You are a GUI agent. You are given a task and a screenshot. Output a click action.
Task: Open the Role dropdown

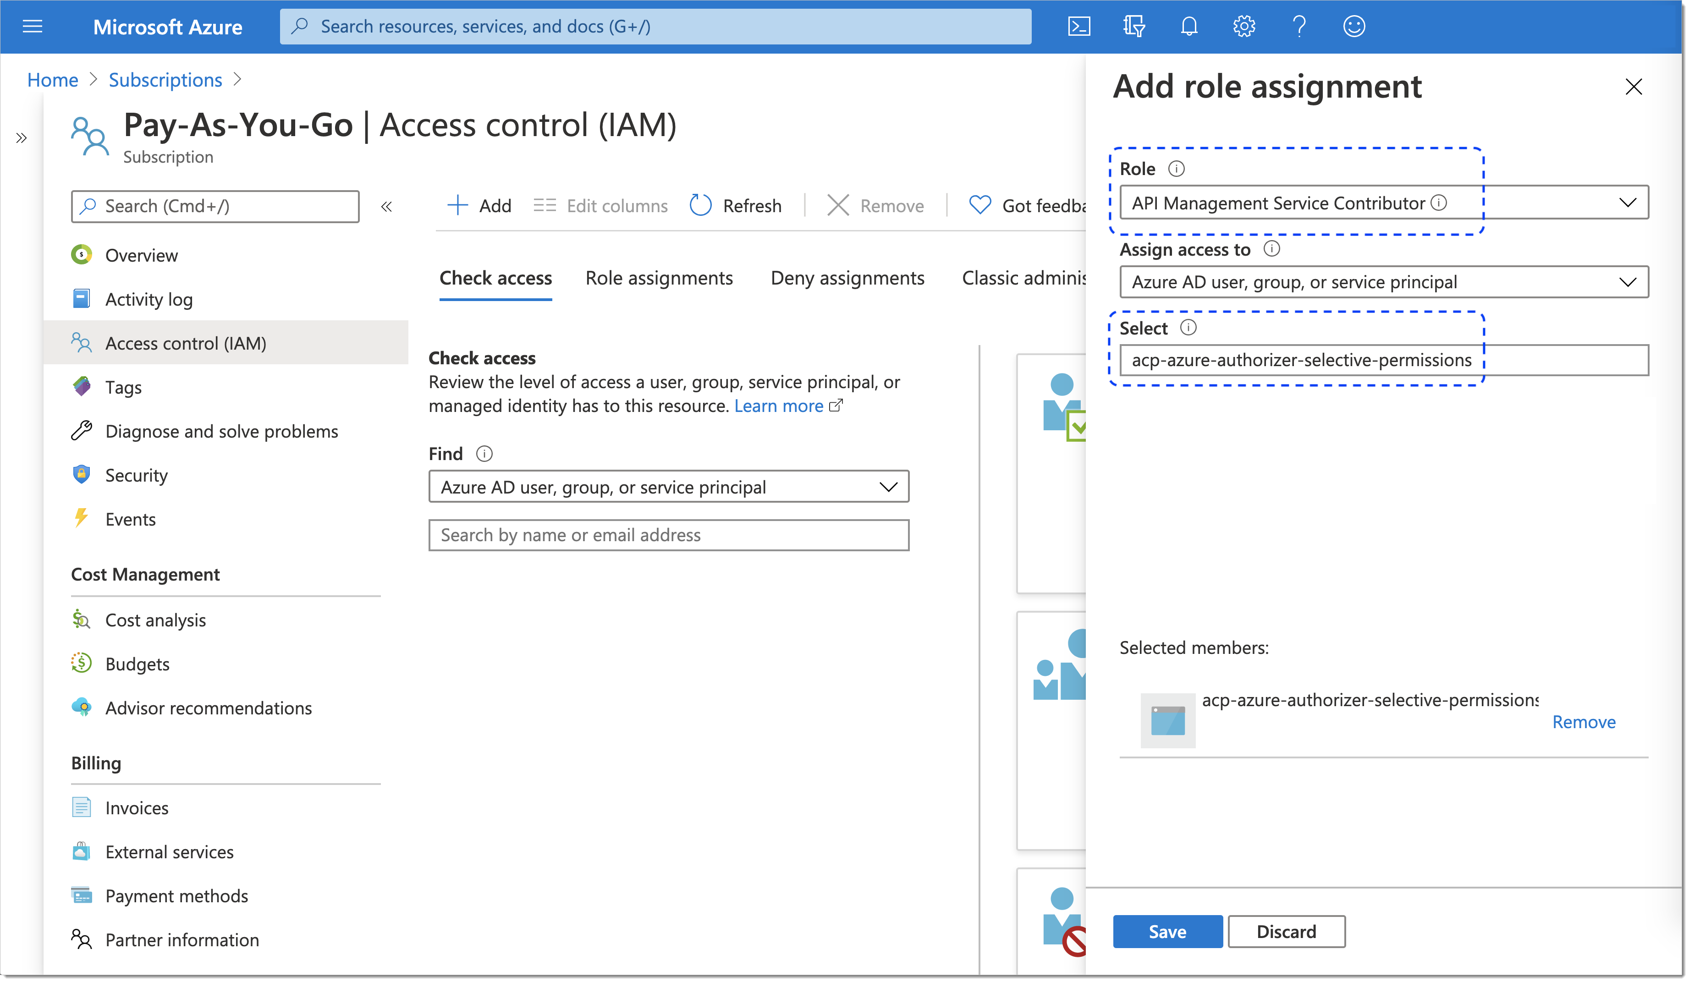tap(1384, 203)
